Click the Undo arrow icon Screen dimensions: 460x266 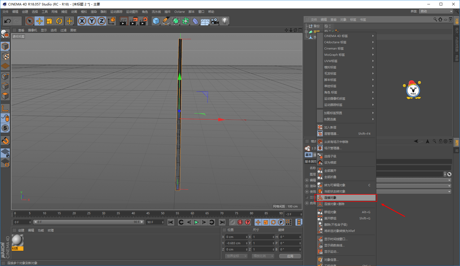8,21
